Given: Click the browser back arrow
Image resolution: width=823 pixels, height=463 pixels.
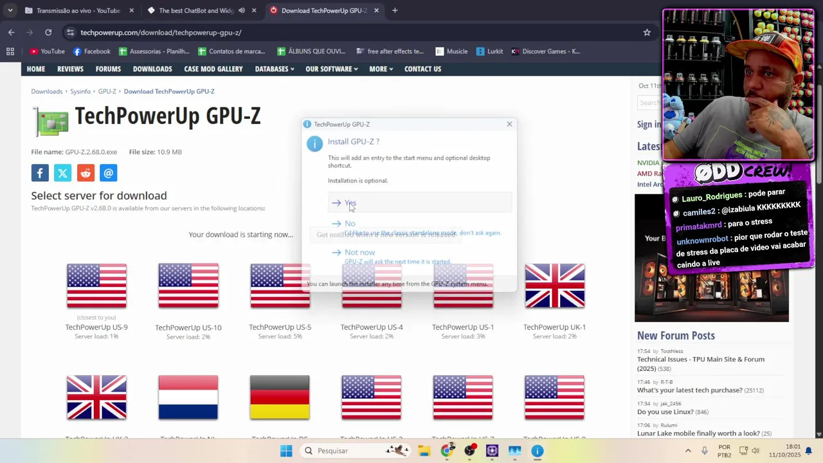Looking at the screenshot, I should 12,32.
